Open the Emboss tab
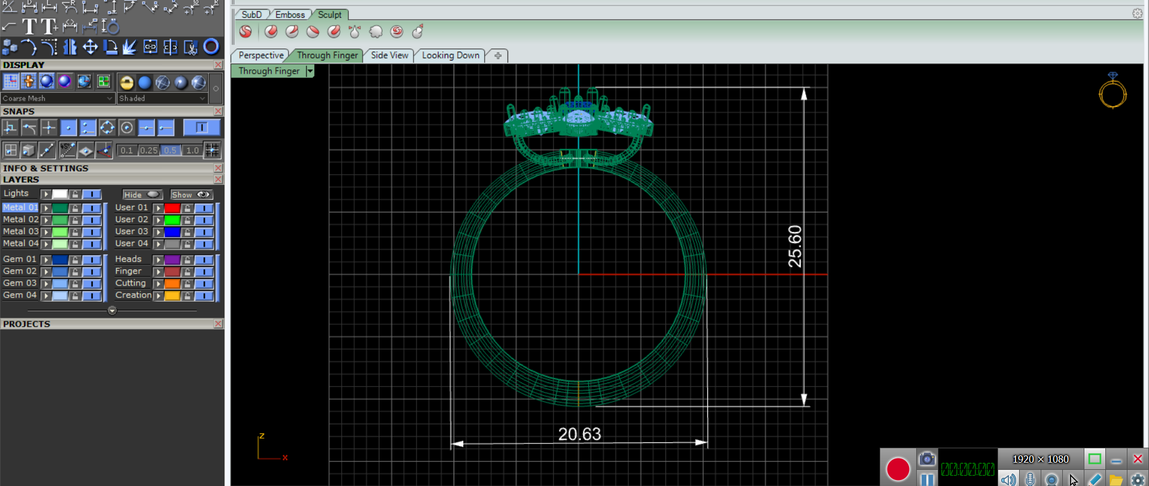This screenshot has width=1149, height=486. point(290,15)
